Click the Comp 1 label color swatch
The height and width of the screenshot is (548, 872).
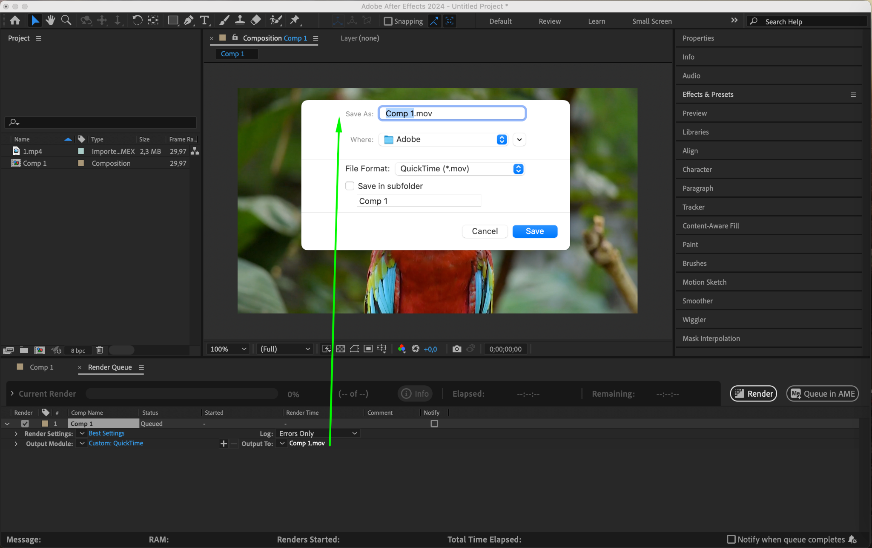81,163
